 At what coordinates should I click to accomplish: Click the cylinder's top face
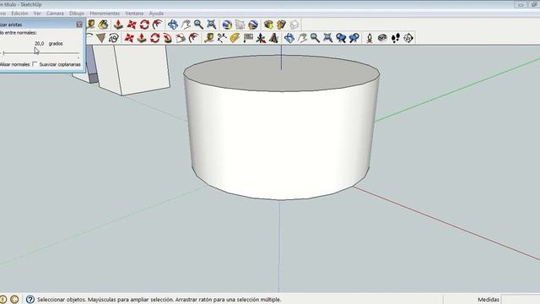tap(282, 73)
